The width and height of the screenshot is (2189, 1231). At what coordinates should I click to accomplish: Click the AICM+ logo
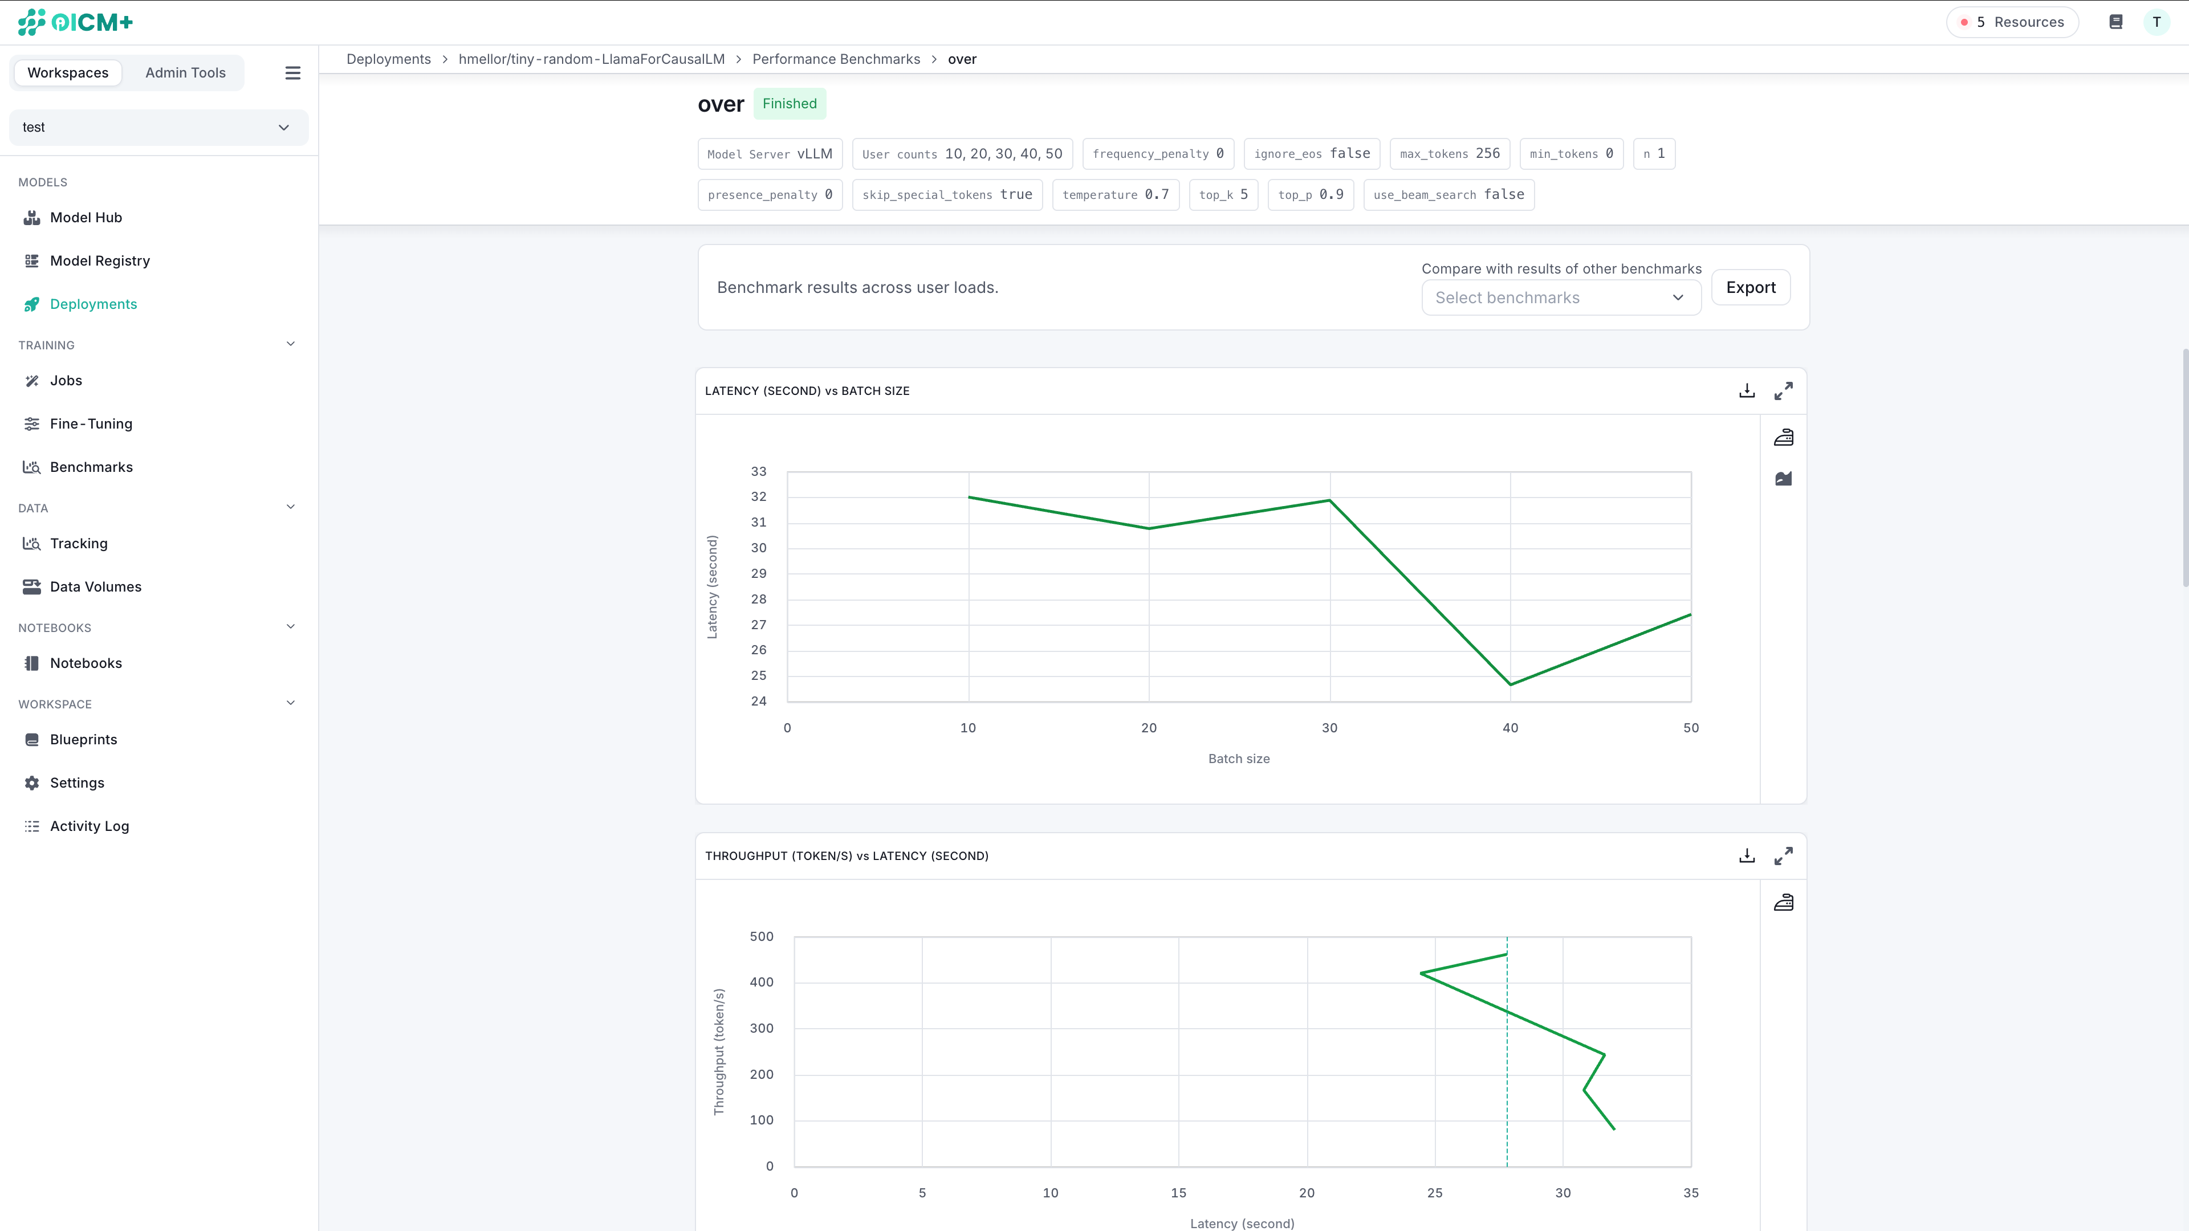(76, 22)
